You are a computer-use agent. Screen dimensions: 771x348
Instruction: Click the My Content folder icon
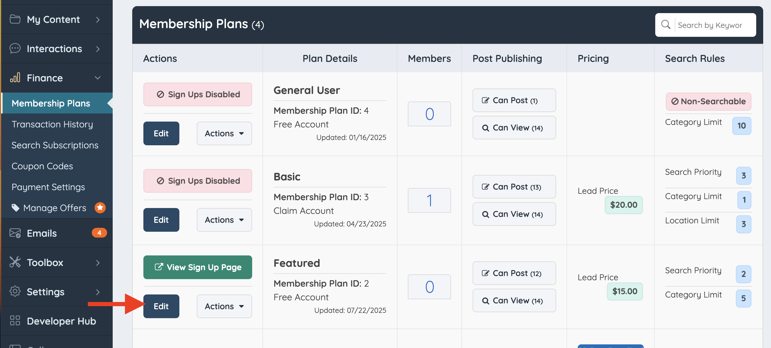pos(15,19)
